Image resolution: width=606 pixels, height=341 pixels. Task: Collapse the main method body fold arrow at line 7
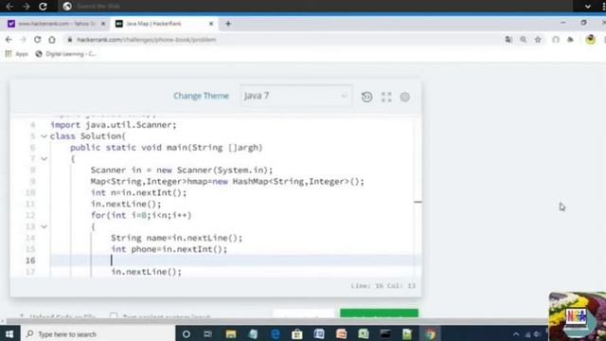pos(45,158)
